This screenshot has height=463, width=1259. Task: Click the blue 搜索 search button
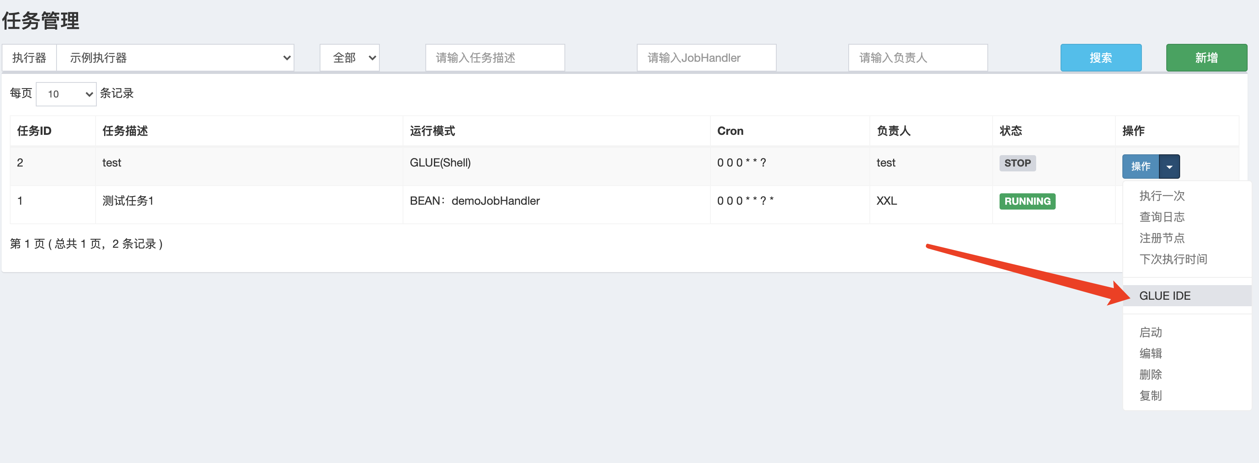pos(1100,58)
